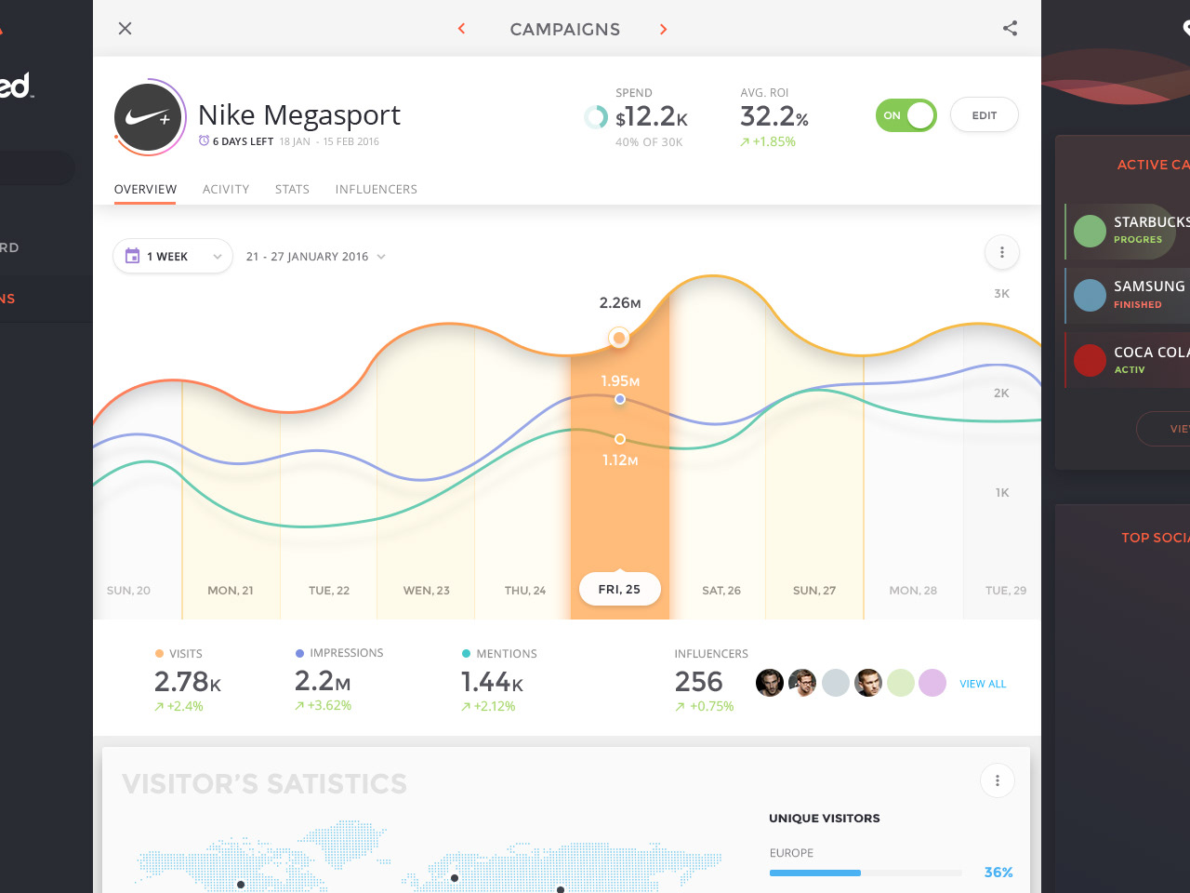The height and width of the screenshot is (893, 1190).
Task: Click the 1.95M purple data point
Action: point(620,399)
